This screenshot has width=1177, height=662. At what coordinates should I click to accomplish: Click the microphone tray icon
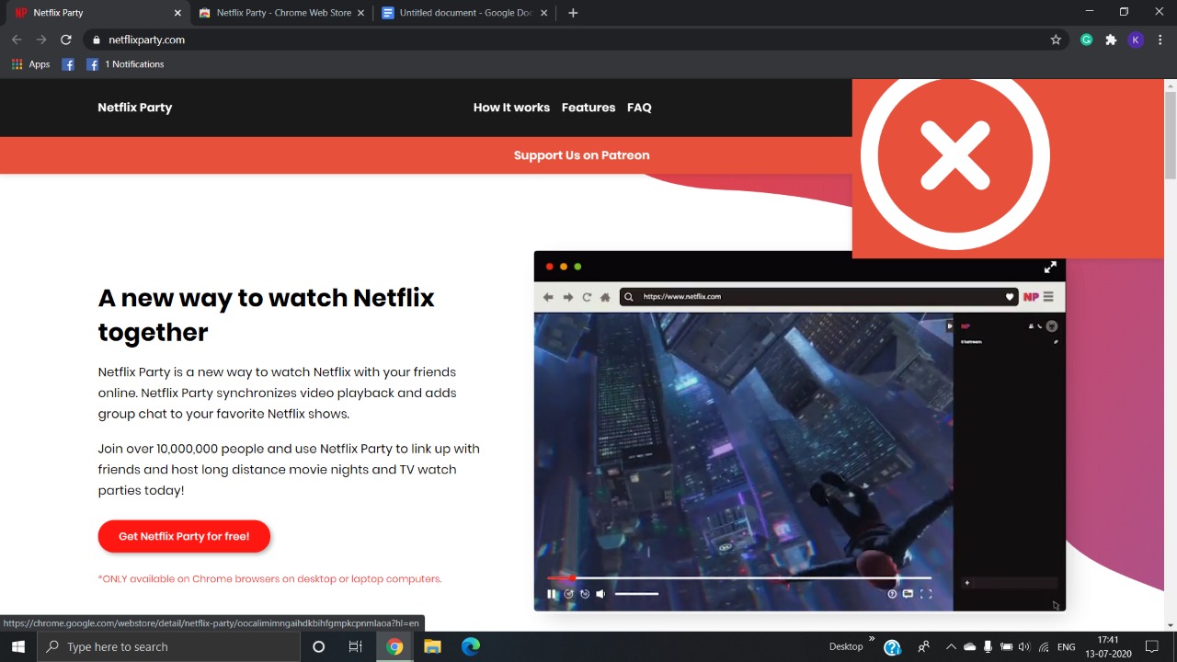(988, 646)
